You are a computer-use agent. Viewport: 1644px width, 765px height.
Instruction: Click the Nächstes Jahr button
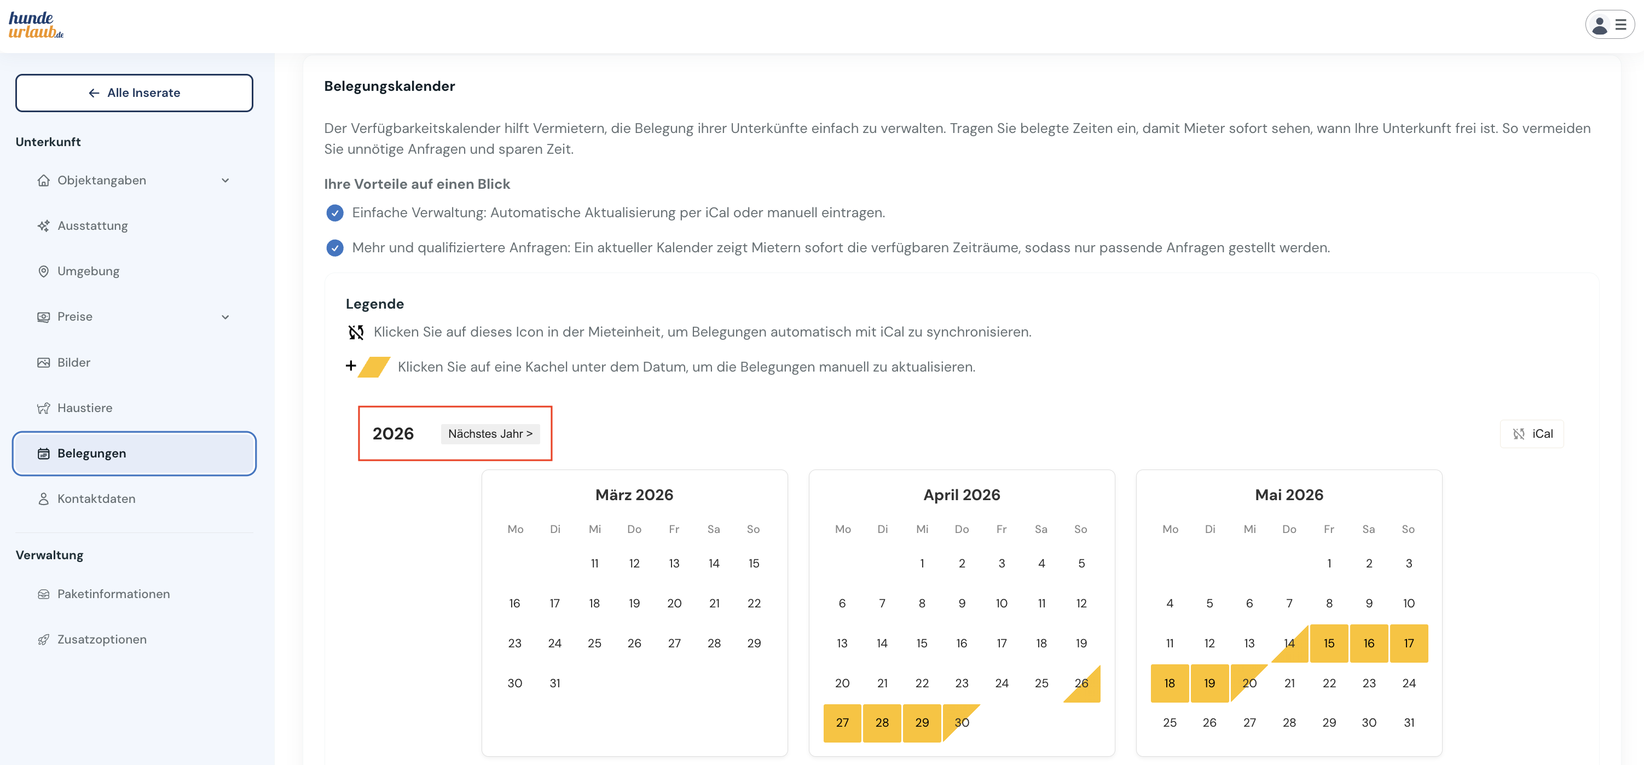click(489, 434)
